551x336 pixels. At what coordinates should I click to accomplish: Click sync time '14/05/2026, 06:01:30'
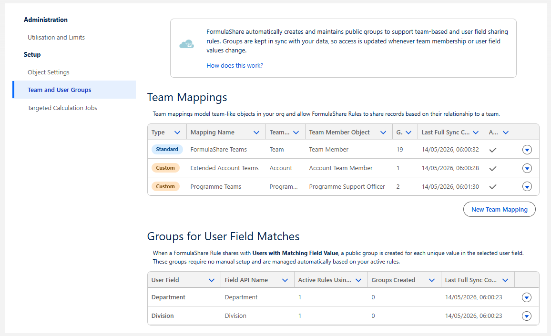point(450,187)
